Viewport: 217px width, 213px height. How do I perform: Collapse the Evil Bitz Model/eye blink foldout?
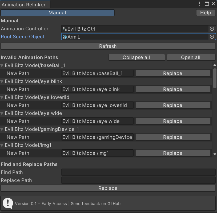2,81
